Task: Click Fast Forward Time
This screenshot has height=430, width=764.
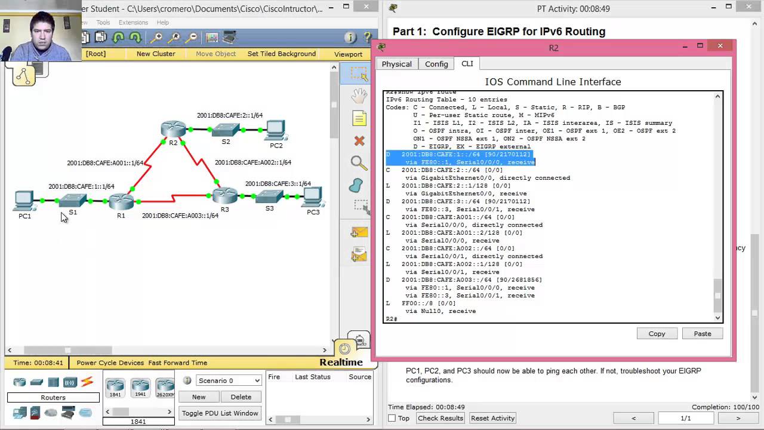Action: 178,363
